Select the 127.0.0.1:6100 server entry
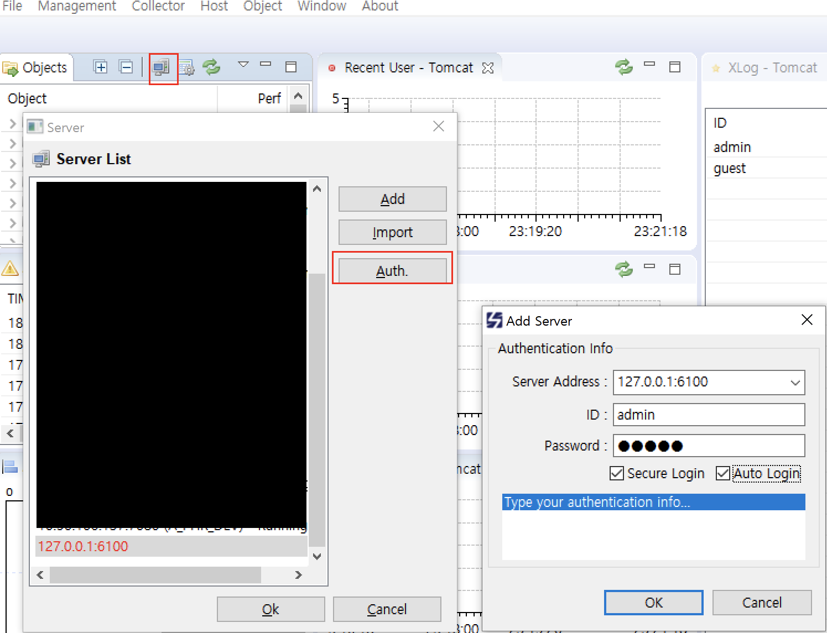Viewport: 827px width, 633px height. 171,546
